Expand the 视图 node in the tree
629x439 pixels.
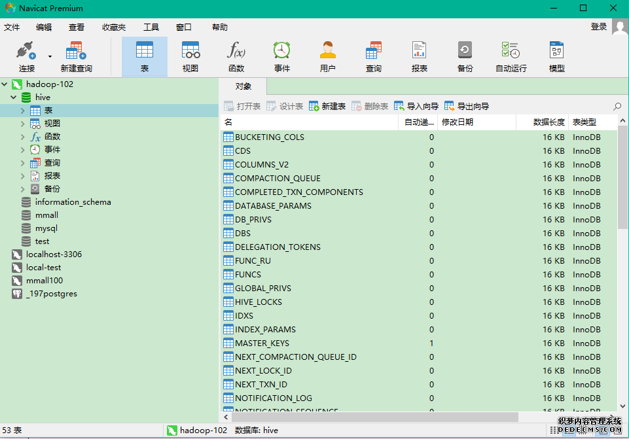pyautogui.click(x=23, y=124)
